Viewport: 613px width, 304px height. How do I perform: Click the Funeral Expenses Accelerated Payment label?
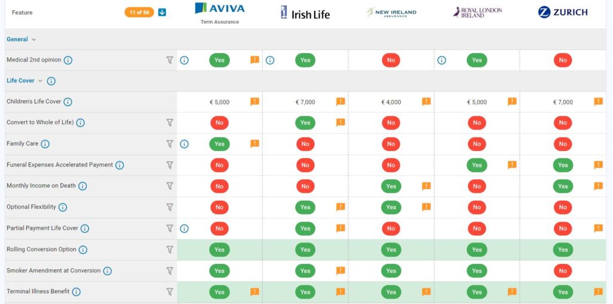click(x=60, y=165)
